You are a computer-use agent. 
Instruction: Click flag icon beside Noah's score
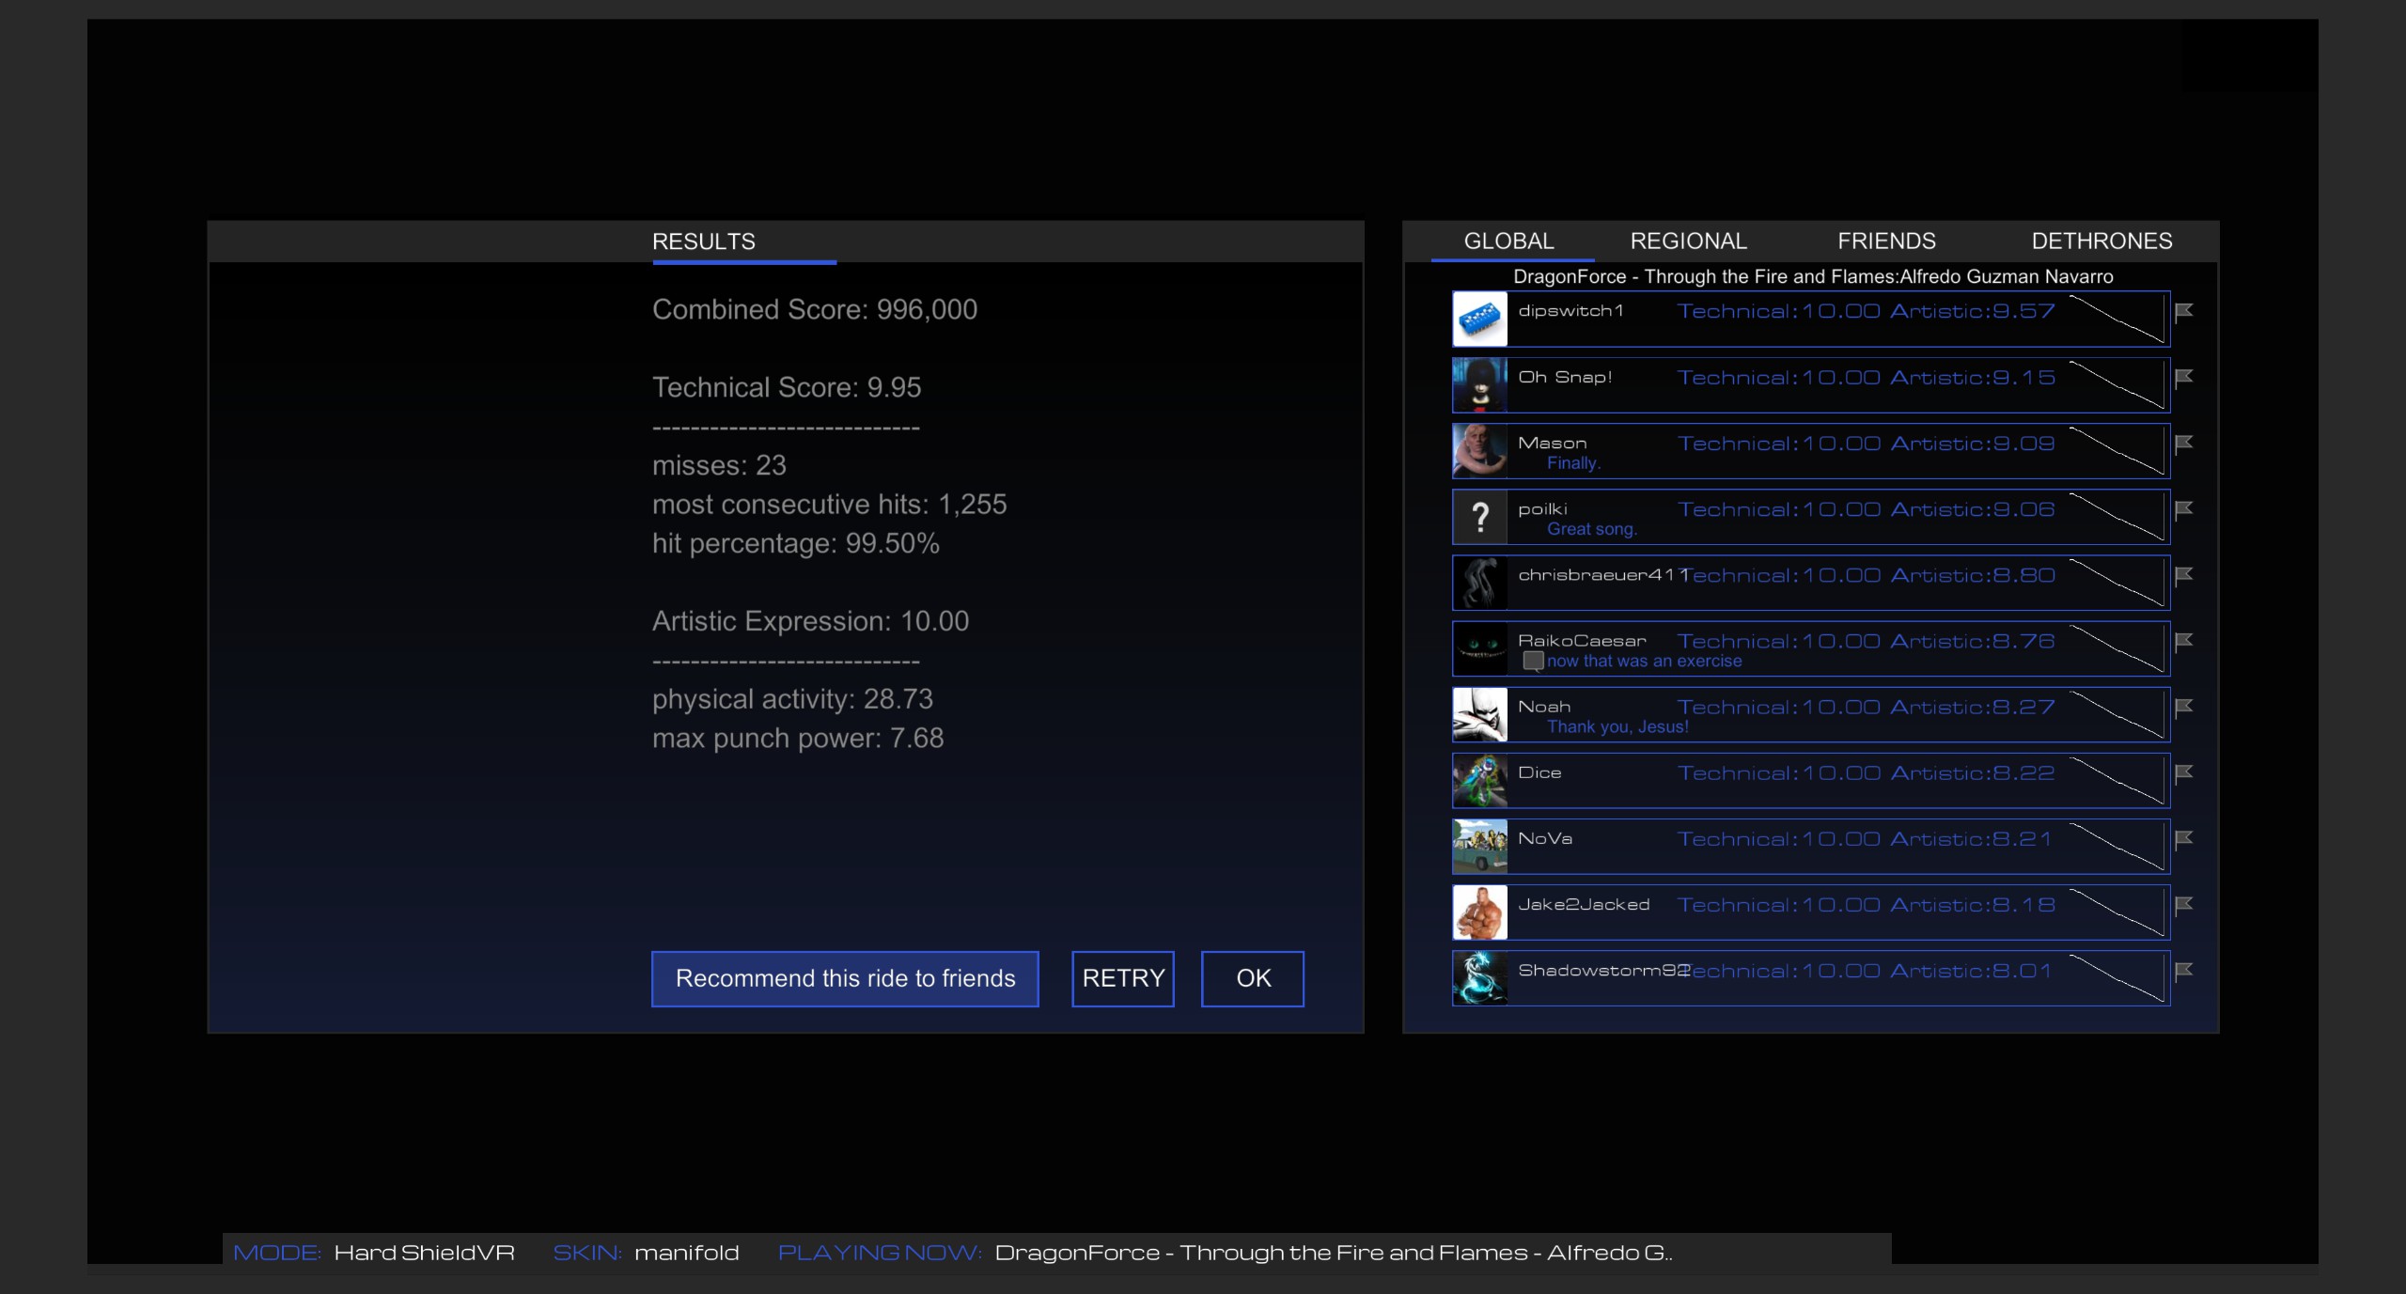(2184, 707)
